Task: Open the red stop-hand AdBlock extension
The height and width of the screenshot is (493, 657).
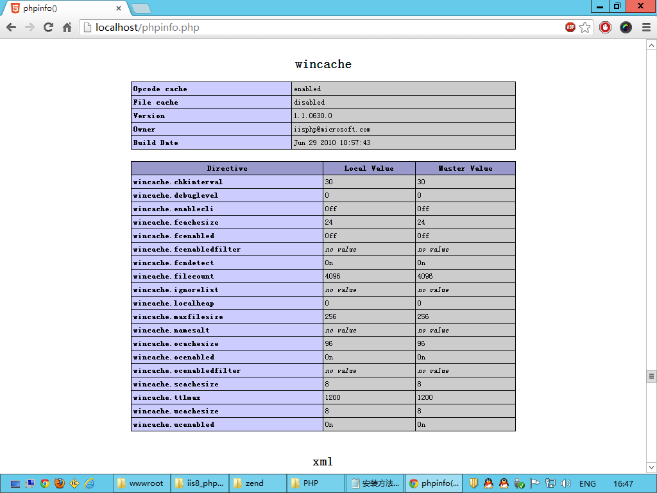Action: click(x=606, y=27)
